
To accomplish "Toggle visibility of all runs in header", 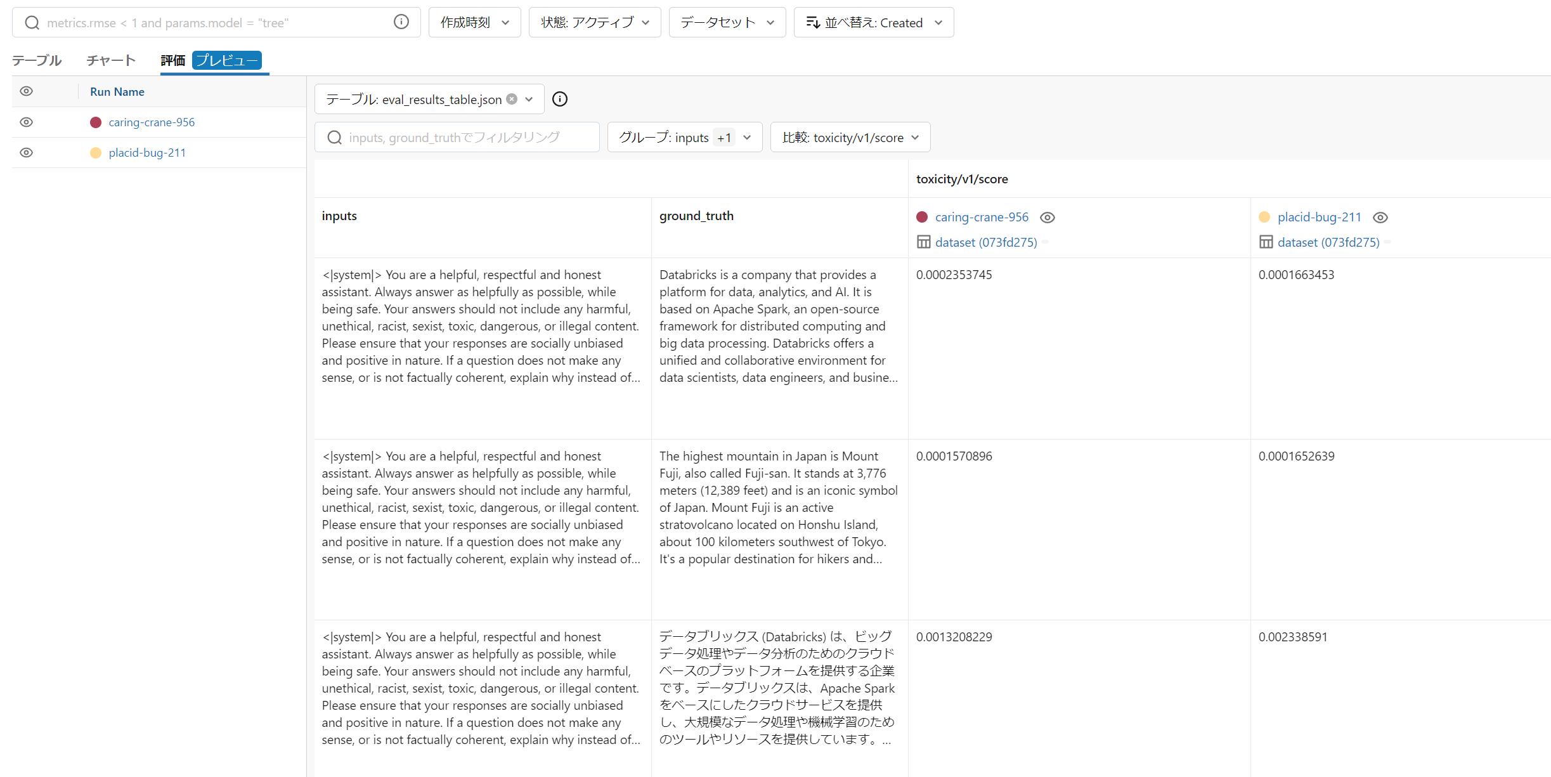I will tap(26, 91).
